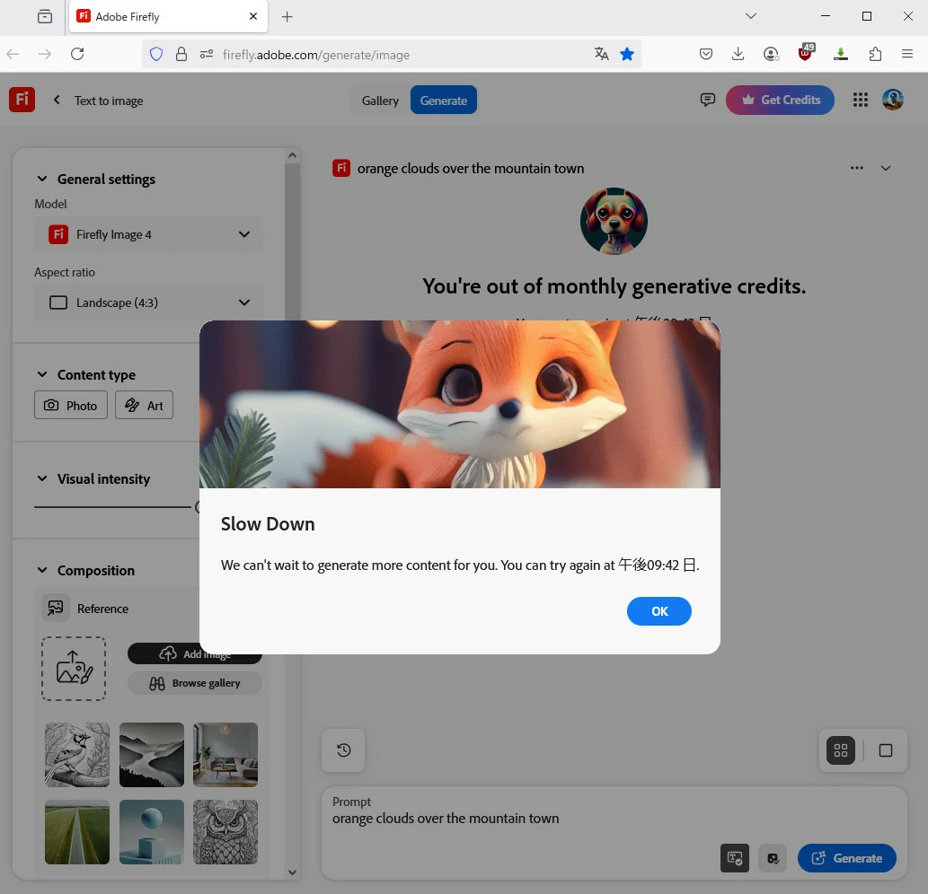
Task: Click the settings panel scroll down arrow
Action: tap(292, 872)
